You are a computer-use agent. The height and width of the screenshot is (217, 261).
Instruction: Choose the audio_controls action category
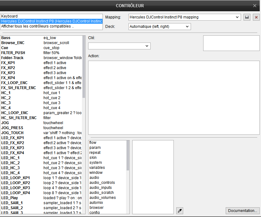[x=108, y=183]
